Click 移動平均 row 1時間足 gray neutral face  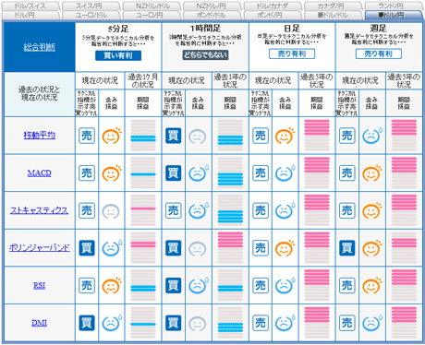coord(198,137)
